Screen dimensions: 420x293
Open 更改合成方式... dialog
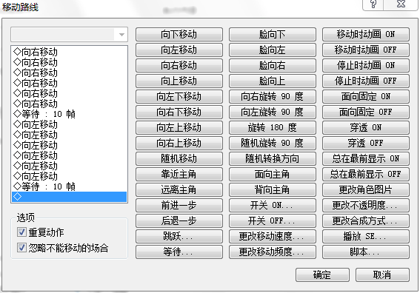click(x=366, y=220)
